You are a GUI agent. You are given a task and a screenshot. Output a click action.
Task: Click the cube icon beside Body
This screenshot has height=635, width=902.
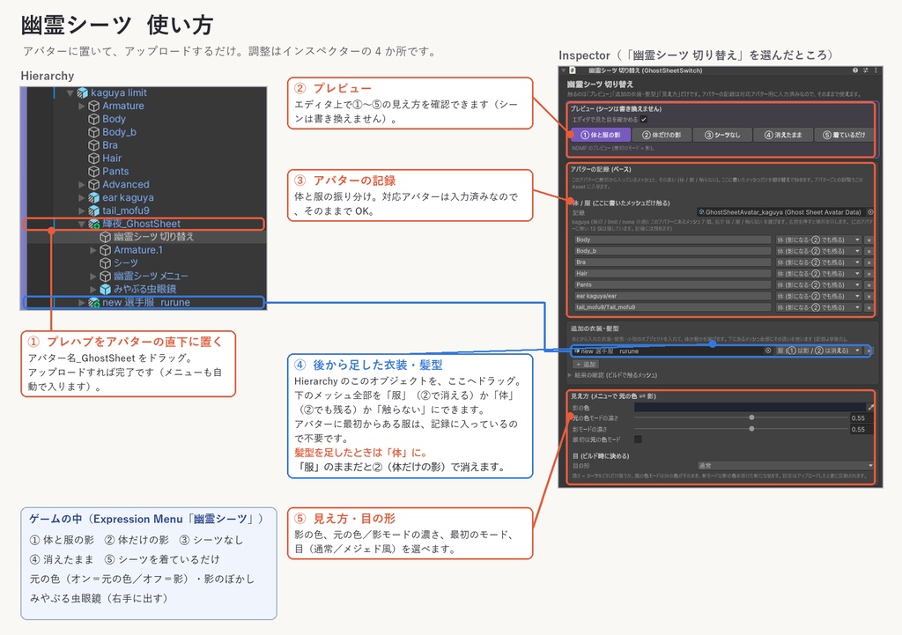click(93, 119)
